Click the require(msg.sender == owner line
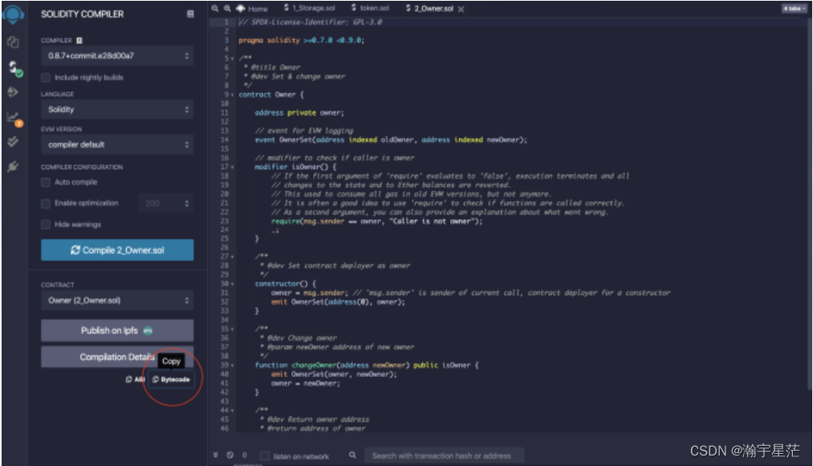 click(x=376, y=221)
